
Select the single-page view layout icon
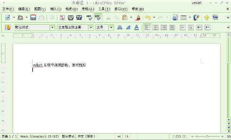coord(174,137)
